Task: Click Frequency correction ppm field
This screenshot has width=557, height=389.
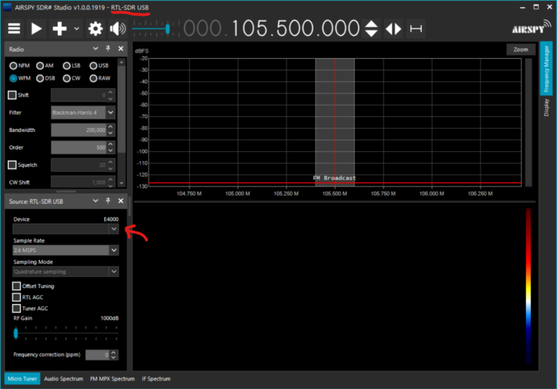Action: tap(98, 355)
